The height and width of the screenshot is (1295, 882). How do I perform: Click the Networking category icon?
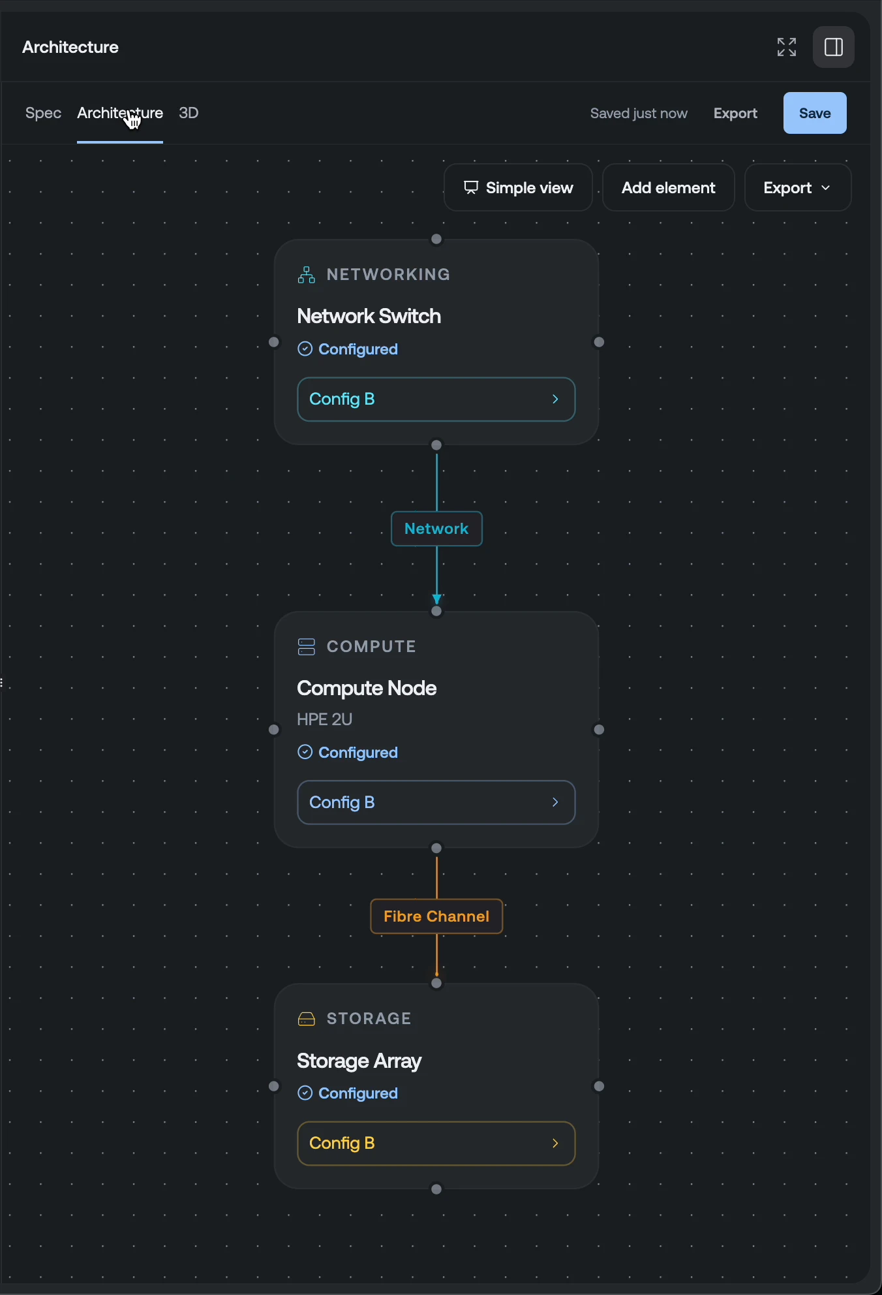(307, 275)
